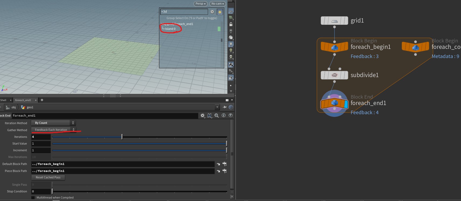Click the Increment slider handle
This screenshot has height=201, width=461.
tap(227, 150)
